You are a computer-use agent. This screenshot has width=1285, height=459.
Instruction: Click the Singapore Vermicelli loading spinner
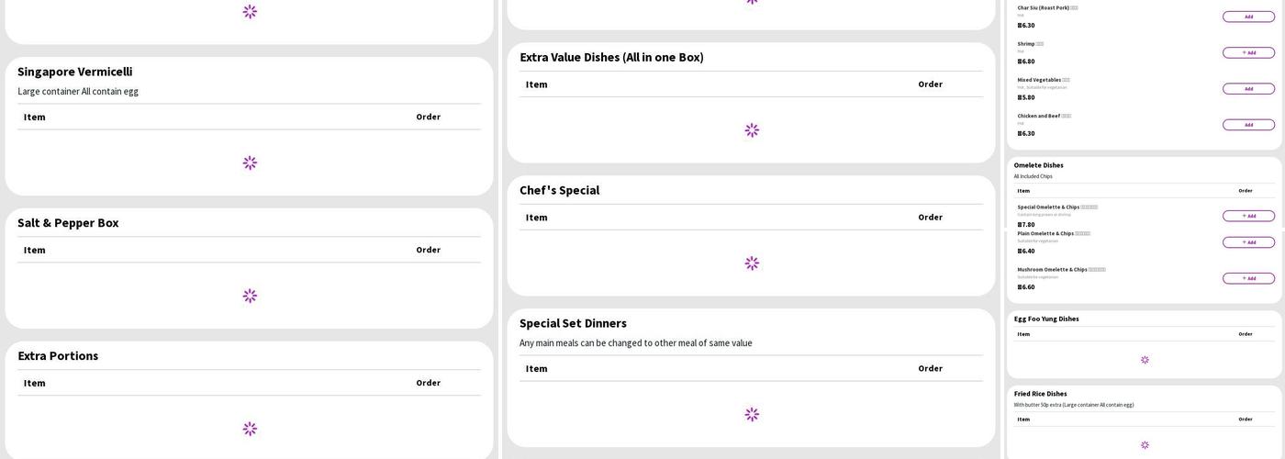click(x=250, y=162)
